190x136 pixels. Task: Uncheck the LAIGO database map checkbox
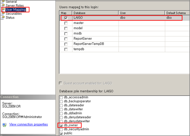click(66, 18)
